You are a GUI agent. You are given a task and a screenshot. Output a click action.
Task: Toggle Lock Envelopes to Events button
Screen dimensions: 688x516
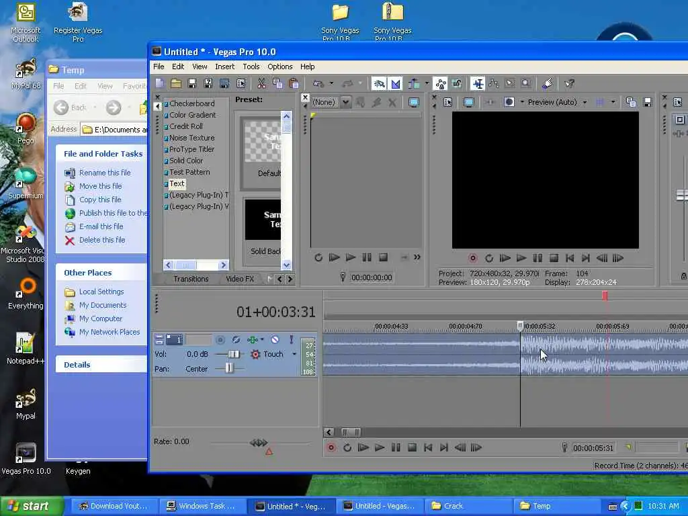click(x=441, y=83)
